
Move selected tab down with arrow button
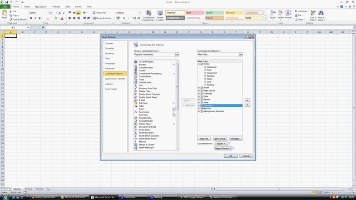tap(248, 105)
